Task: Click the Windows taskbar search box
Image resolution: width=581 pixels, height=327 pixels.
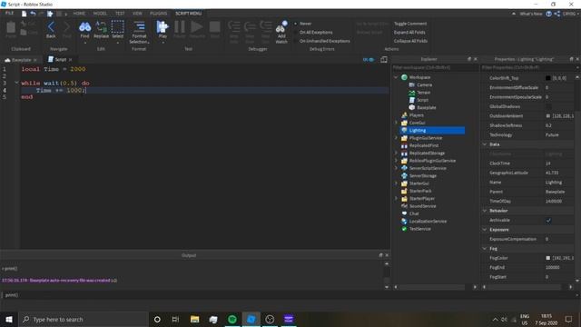Action: [x=84, y=319]
